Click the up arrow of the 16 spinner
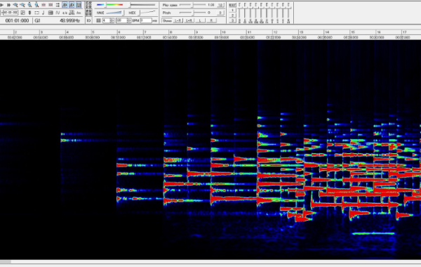The height and width of the screenshot is (267, 421). 129,19
